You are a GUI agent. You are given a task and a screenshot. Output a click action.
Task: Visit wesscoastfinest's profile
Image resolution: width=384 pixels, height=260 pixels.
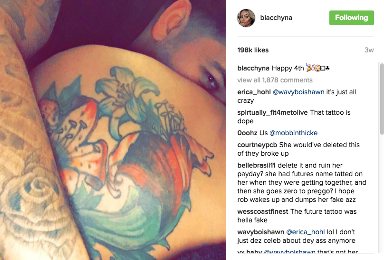tap(262, 211)
